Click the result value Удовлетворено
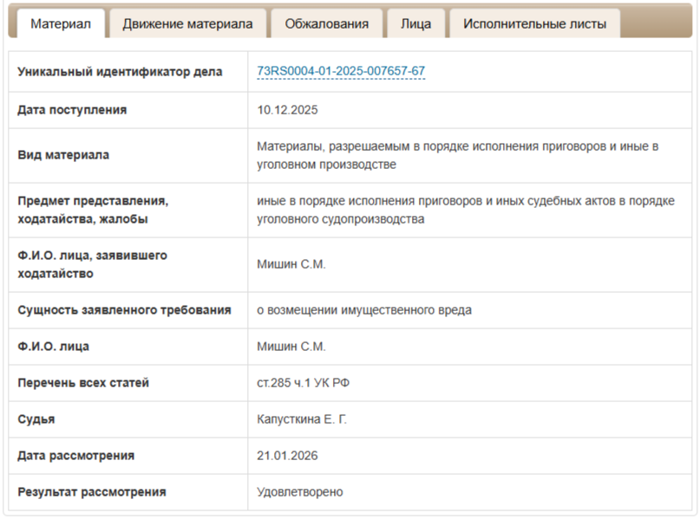 (300, 492)
